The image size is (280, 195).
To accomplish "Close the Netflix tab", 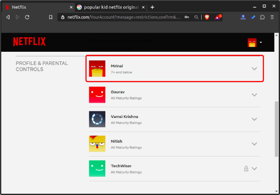I will coord(71,7).
